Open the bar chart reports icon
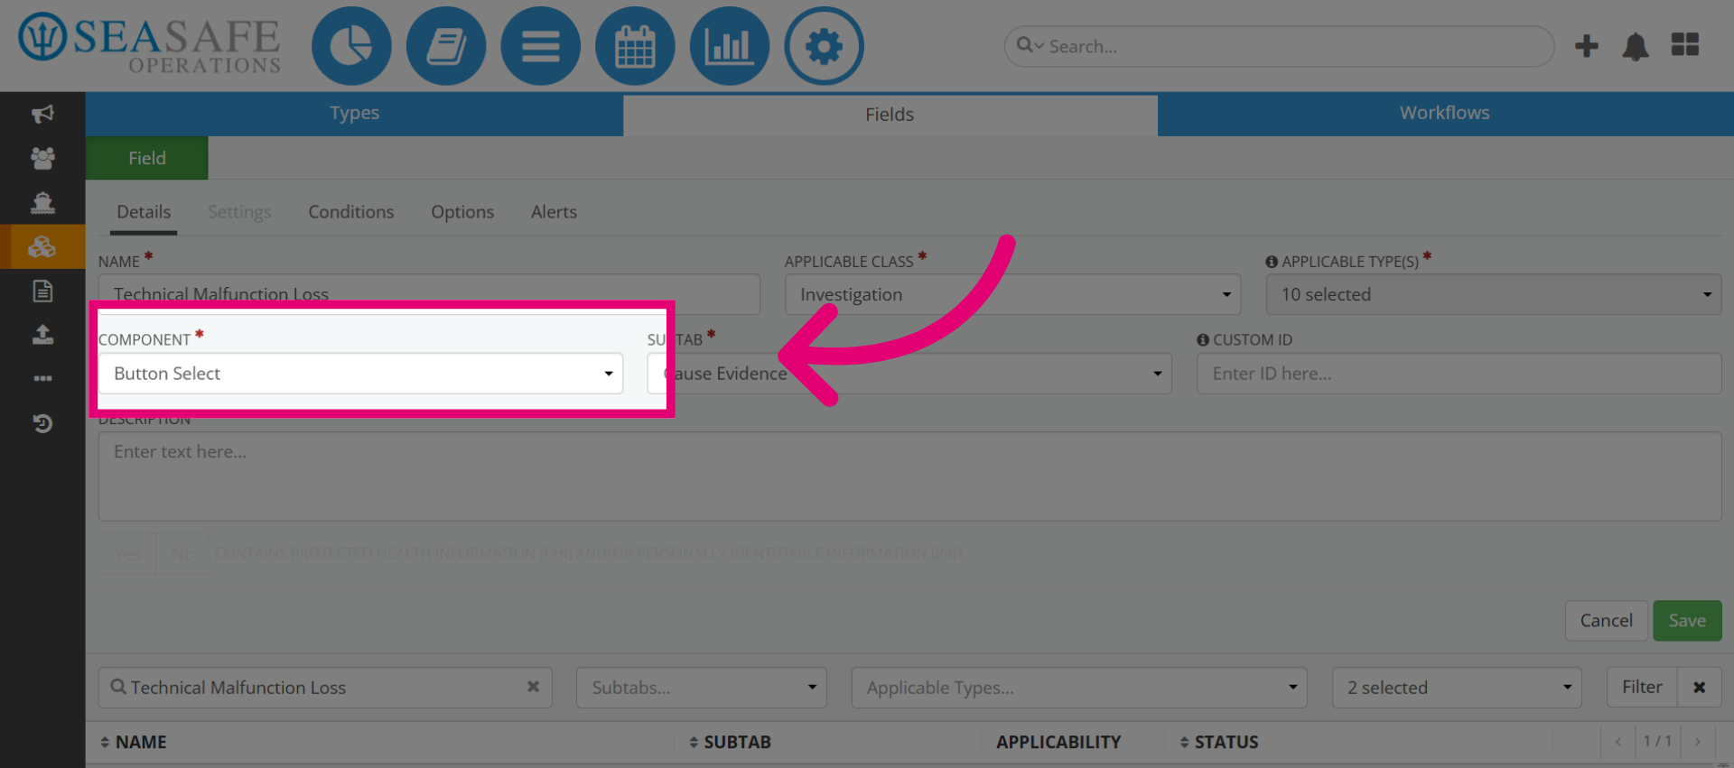 [x=729, y=46]
